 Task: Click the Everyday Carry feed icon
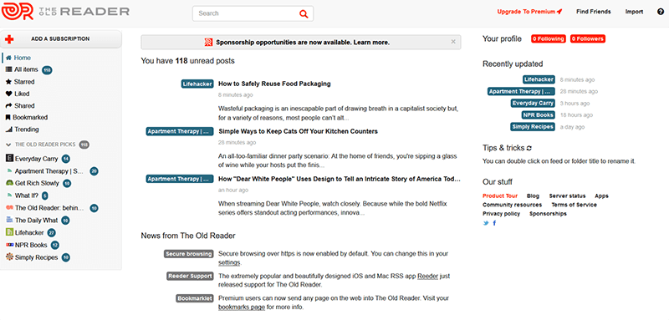[9, 159]
